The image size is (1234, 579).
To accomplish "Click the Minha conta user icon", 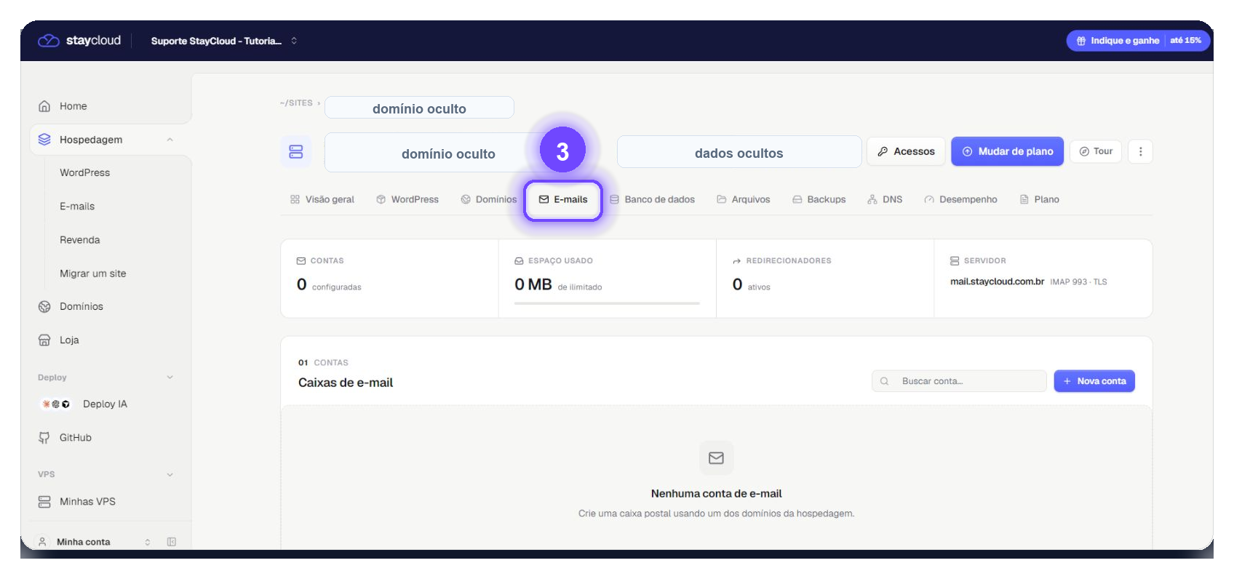I will point(42,542).
